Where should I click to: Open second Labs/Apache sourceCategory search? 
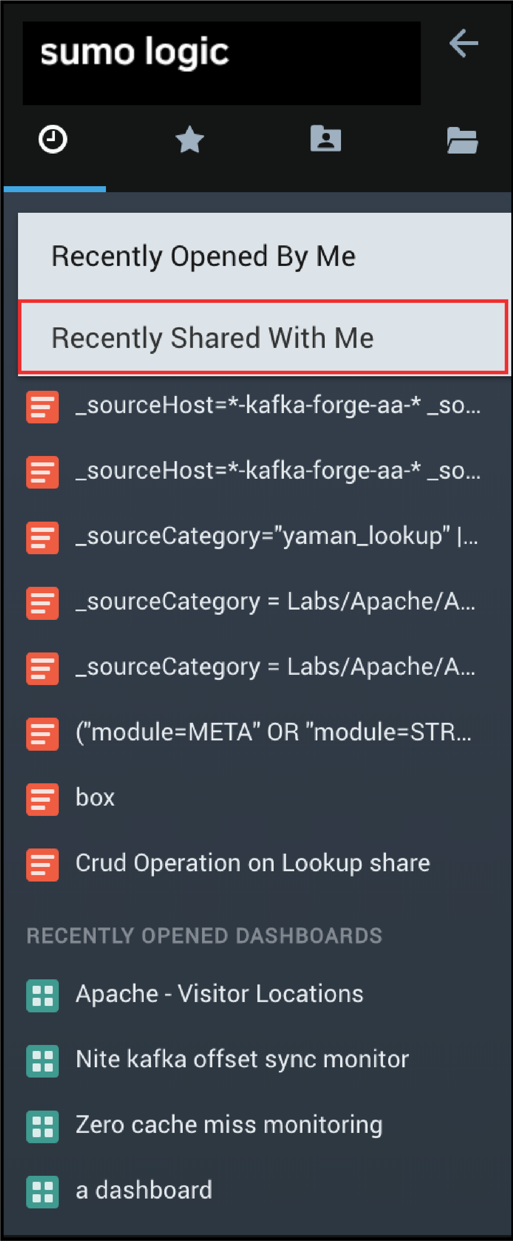point(275,667)
